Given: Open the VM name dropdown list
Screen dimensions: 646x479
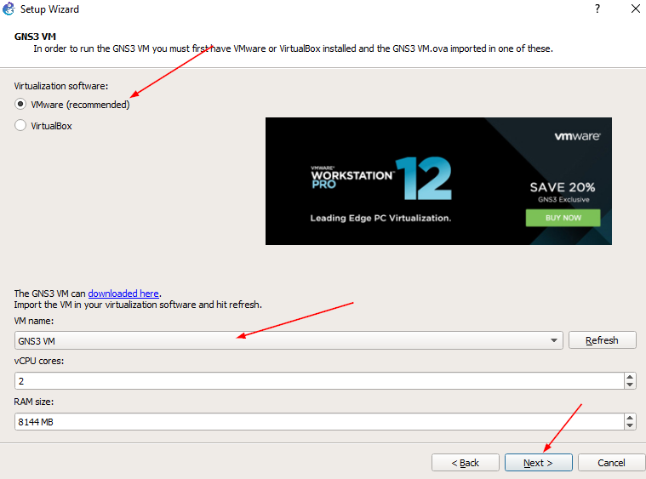Looking at the screenshot, I should point(289,340).
